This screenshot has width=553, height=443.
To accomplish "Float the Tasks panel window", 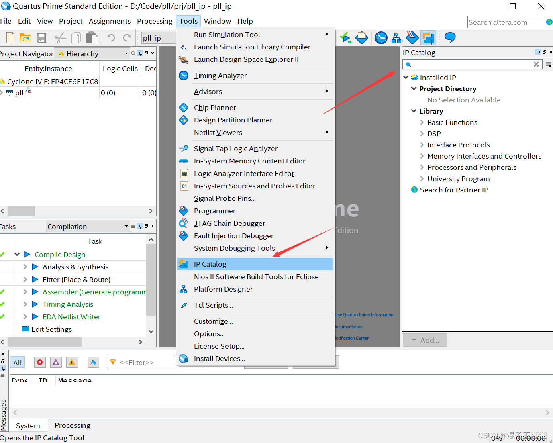I will [146, 226].
